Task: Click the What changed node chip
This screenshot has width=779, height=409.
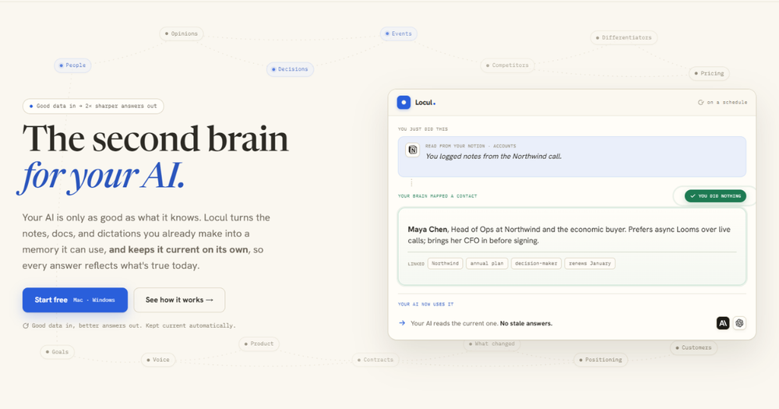Action: click(x=492, y=344)
